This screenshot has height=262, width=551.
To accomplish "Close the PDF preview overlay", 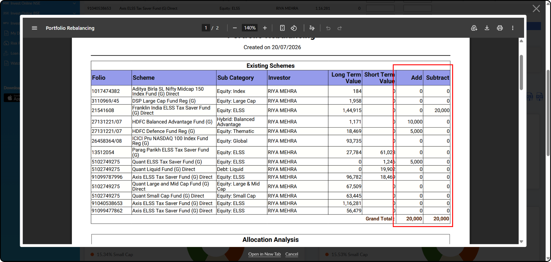I will click(x=536, y=9).
